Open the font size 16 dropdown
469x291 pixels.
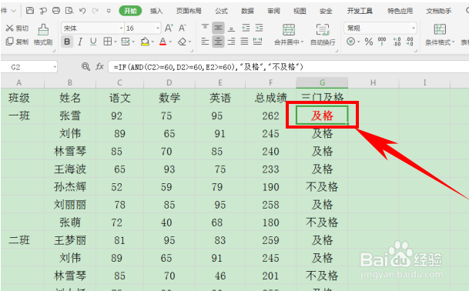point(158,28)
